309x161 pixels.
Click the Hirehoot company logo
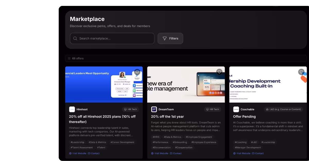click(x=72, y=109)
